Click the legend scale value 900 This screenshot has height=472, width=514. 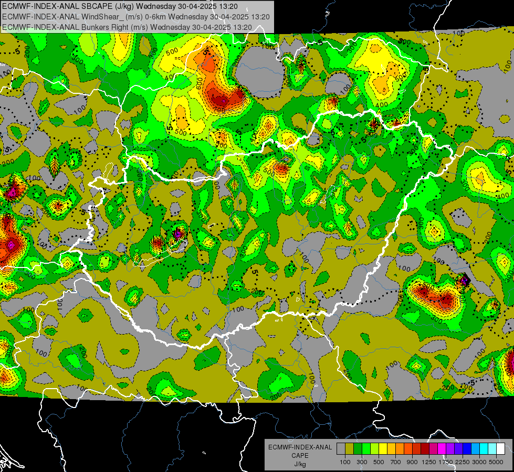pos(412,462)
